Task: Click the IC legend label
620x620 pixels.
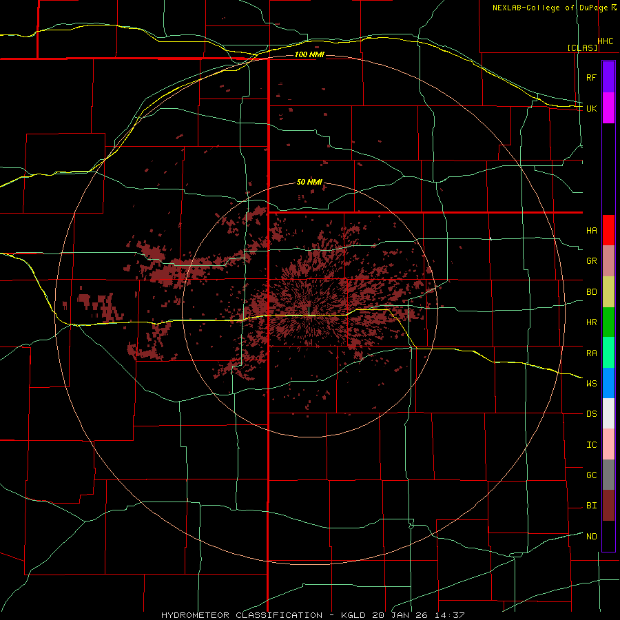Action: [x=591, y=445]
